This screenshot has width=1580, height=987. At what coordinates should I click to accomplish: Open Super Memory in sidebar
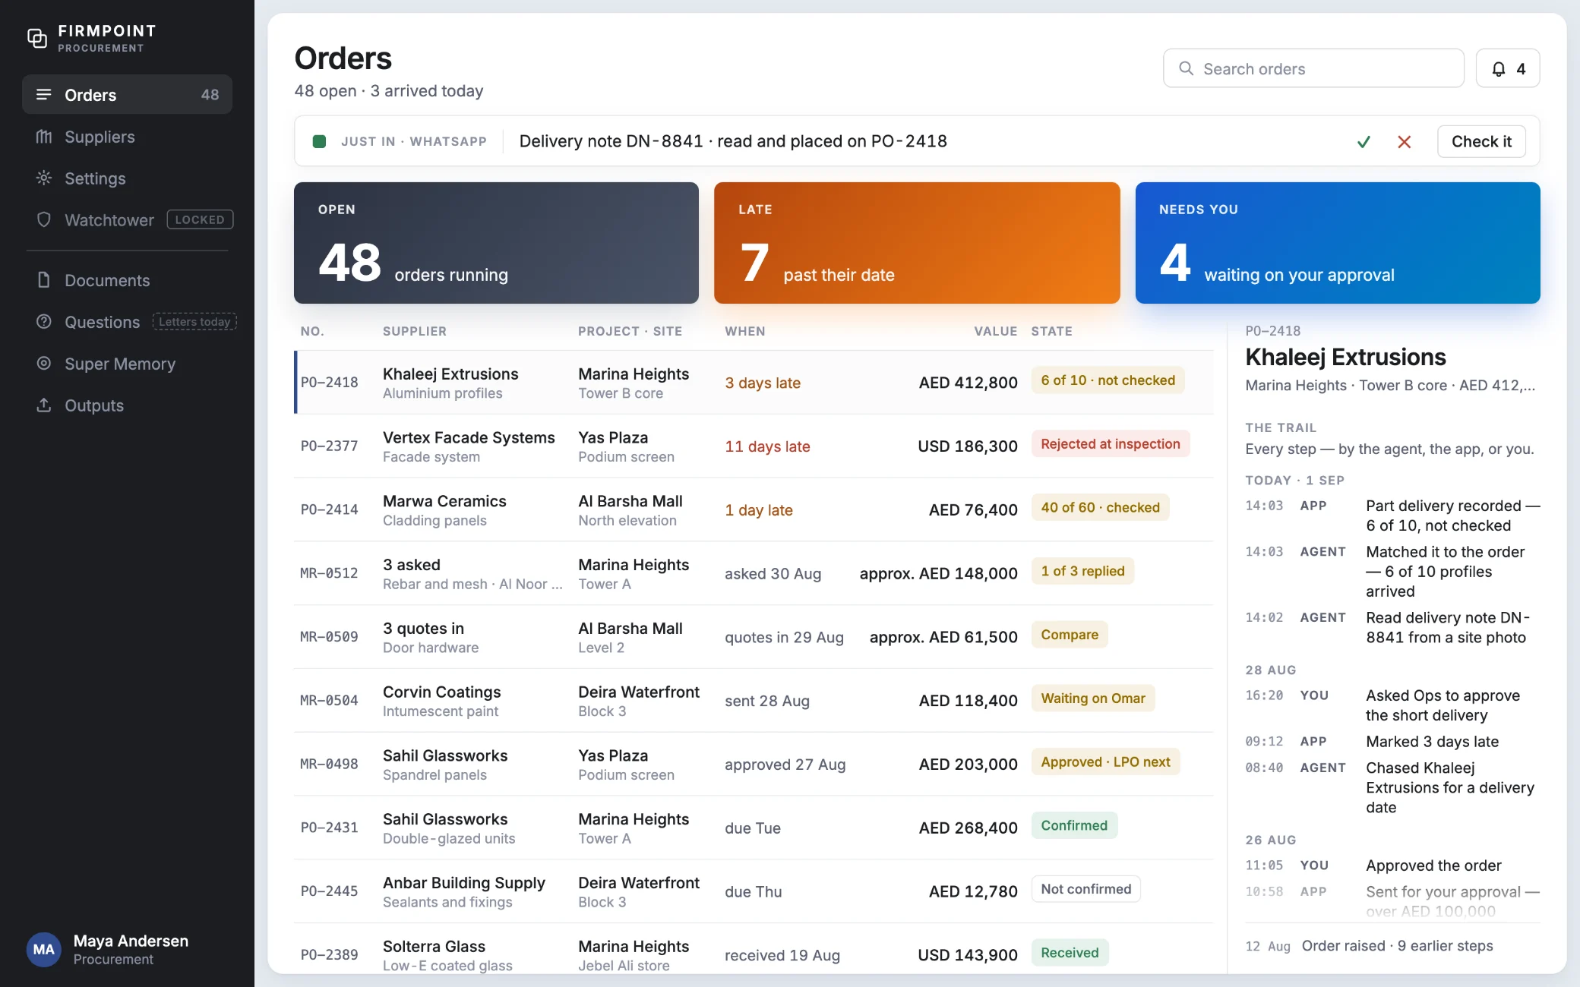tap(127, 364)
